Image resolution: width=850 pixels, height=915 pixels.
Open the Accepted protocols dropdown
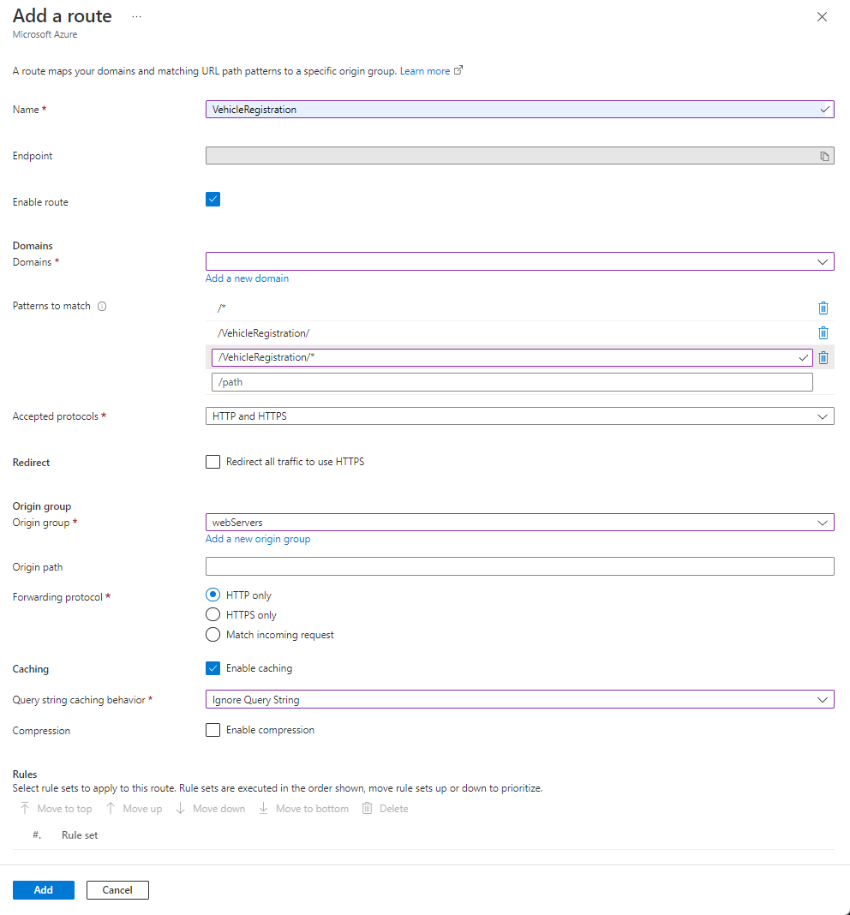tap(519, 416)
